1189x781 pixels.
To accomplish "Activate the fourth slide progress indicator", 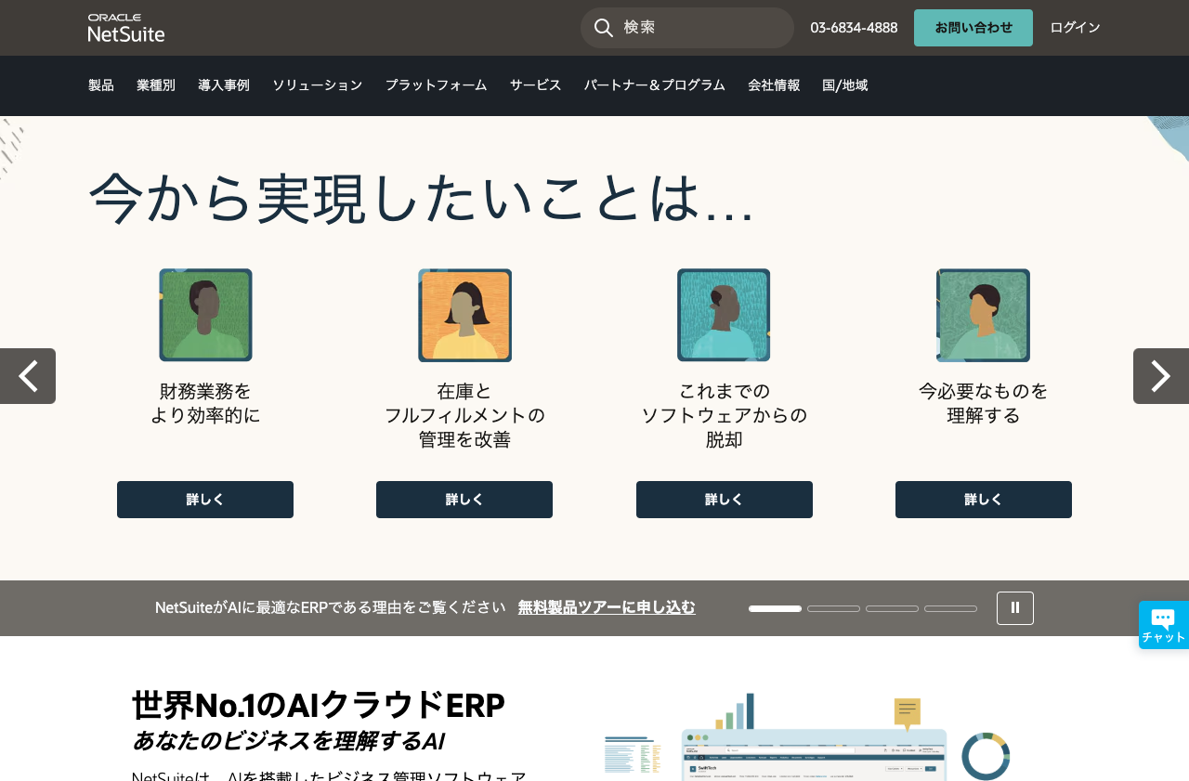I will click(x=950, y=608).
